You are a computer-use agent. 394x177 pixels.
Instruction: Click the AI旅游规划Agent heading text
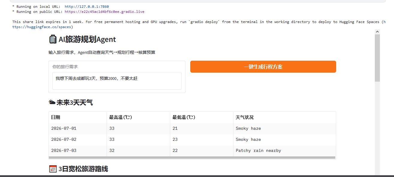pyautogui.click(x=87, y=39)
